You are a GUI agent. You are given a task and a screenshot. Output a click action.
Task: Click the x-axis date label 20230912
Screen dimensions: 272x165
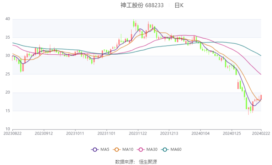pos(44,133)
